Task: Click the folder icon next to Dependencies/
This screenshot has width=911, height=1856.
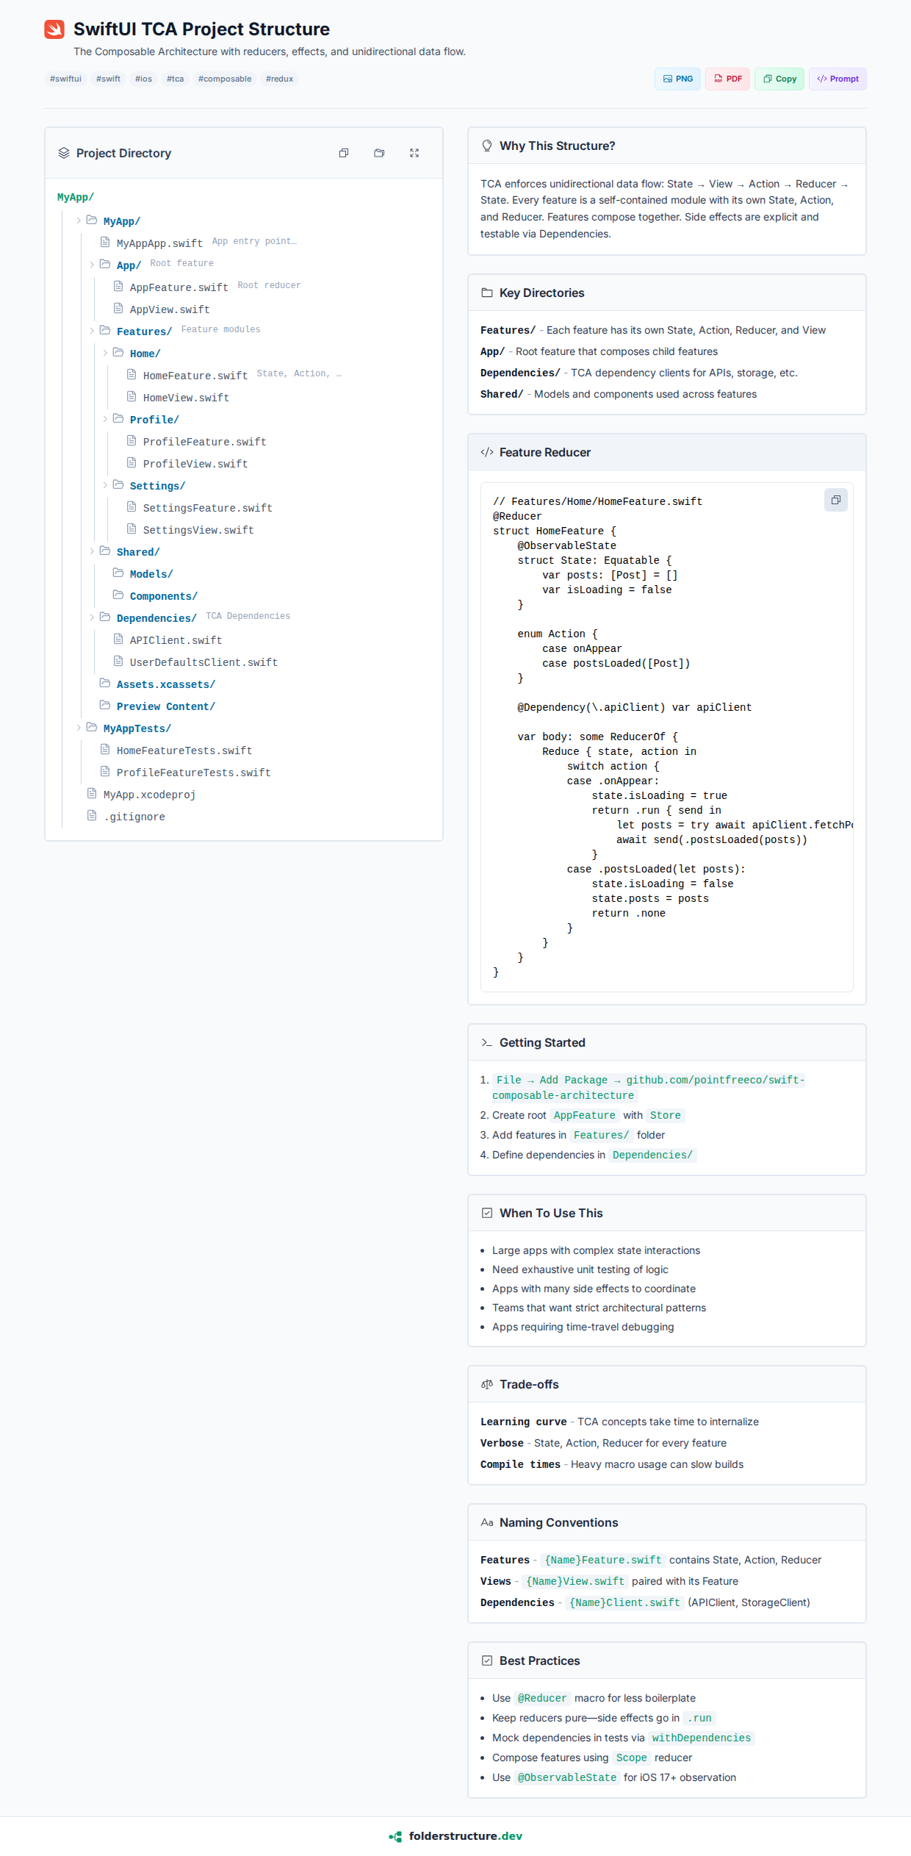Action: pos(105,617)
